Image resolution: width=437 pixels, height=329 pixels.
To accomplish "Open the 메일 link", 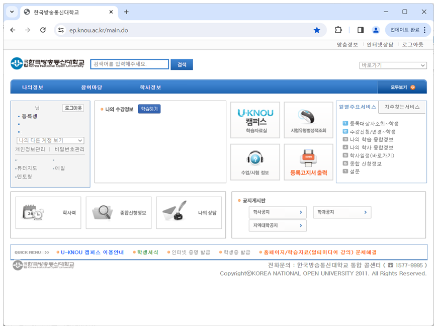I will pyautogui.click(x=60, y=168).
